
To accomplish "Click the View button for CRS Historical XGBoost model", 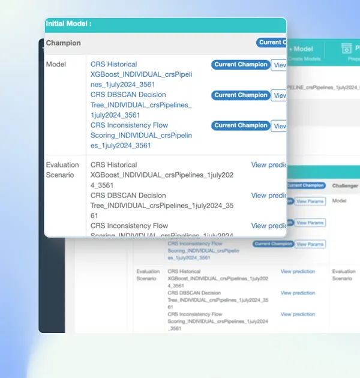I will point(279,65).
